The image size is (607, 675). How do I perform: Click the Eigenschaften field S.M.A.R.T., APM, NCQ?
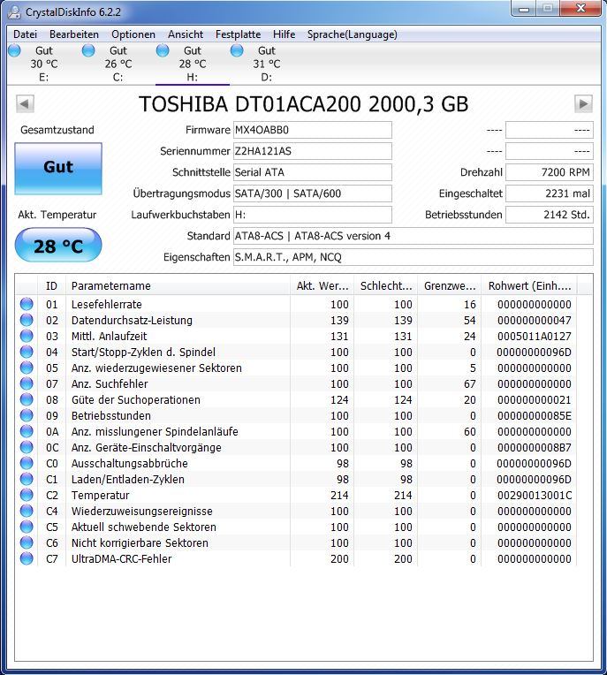pyautogui.click(x=414, y=257)
